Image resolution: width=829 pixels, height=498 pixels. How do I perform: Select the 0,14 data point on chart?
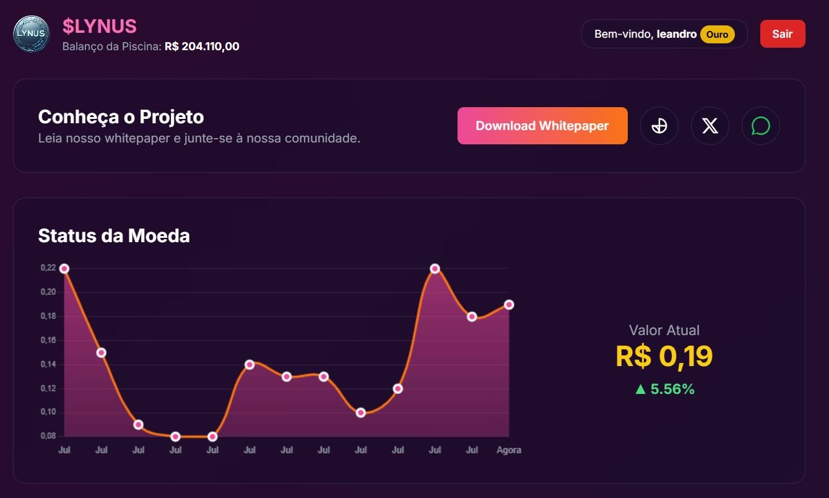(250, 365)
